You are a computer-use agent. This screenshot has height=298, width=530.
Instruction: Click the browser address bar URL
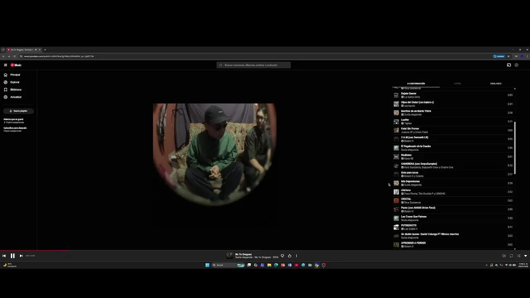pos(59,56)
